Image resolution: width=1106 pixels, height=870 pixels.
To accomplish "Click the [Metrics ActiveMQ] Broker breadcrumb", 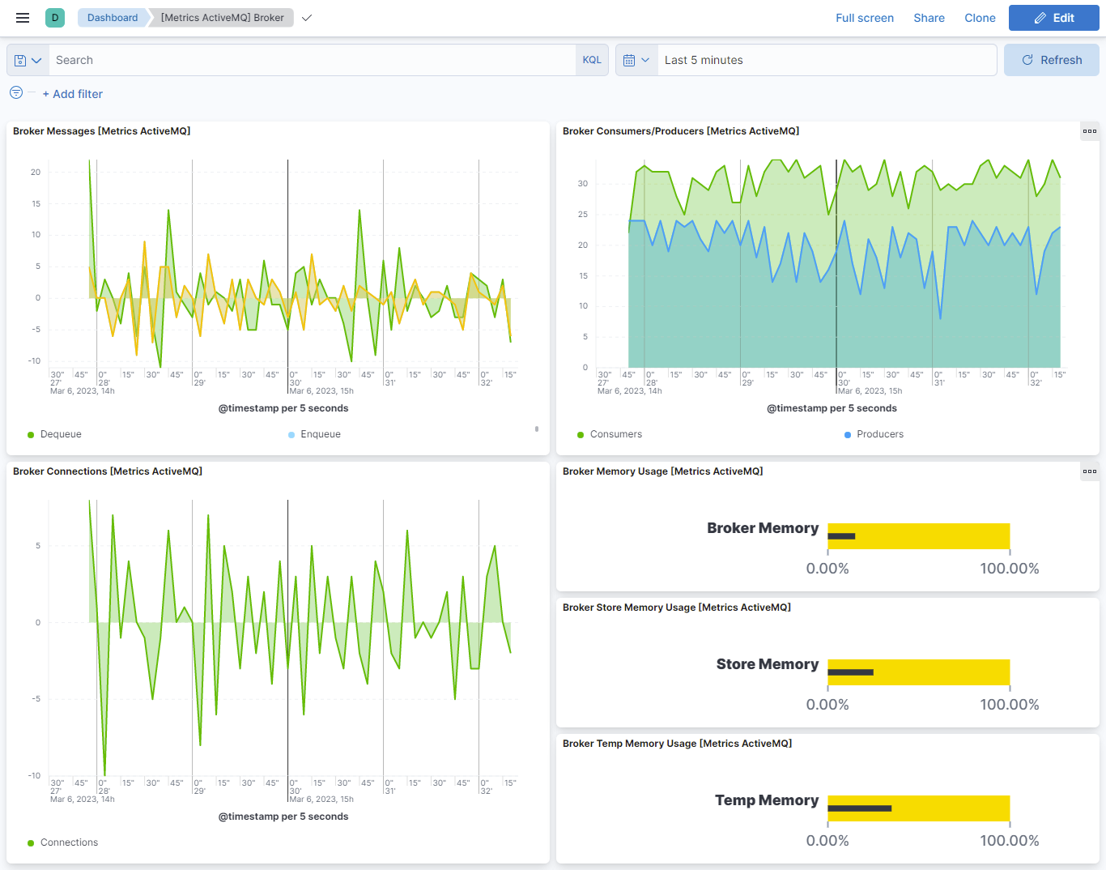I will click(222, 18).
